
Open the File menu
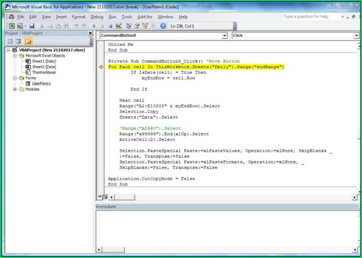pyautogui.click(x=21, y=17)
